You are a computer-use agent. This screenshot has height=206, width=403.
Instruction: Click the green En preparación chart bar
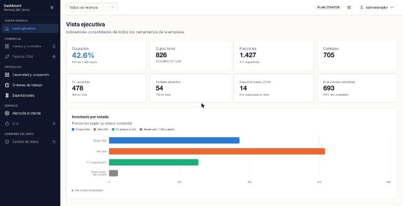click(x=154, y=162)
